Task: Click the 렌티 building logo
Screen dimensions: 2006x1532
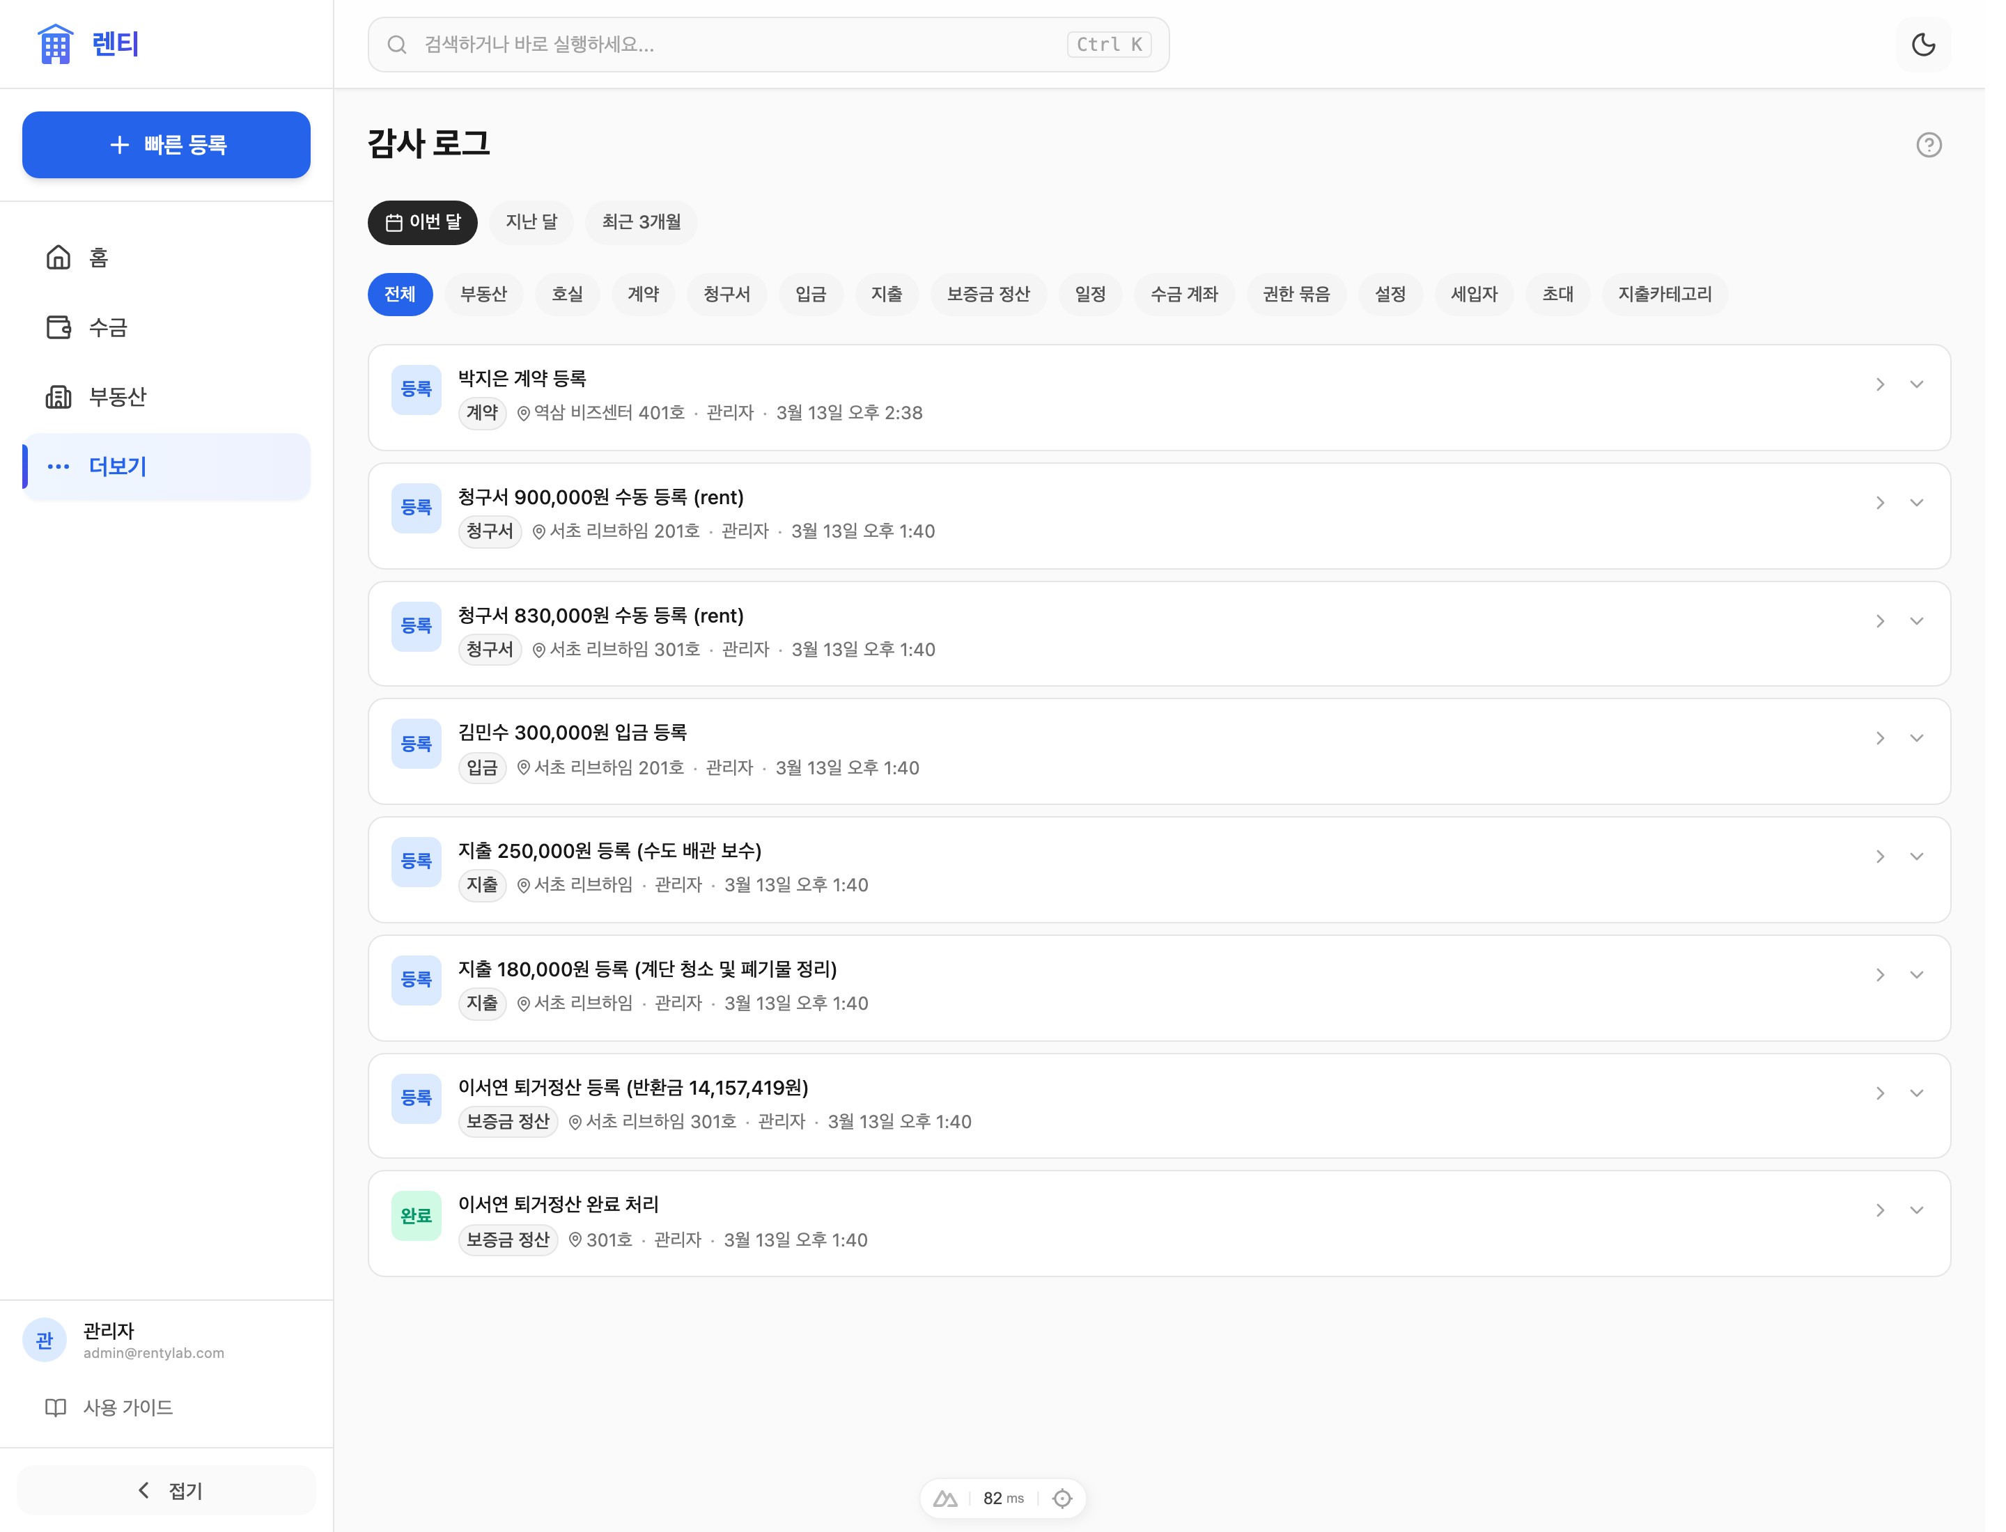Action: [x=55, y=44]
